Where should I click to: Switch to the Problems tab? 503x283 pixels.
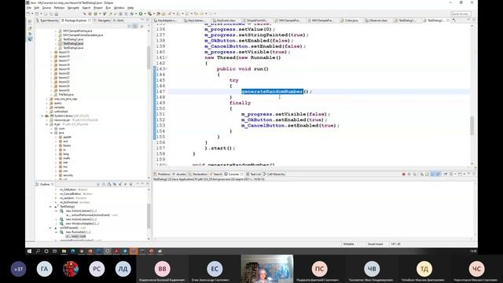tap(162, 175)
